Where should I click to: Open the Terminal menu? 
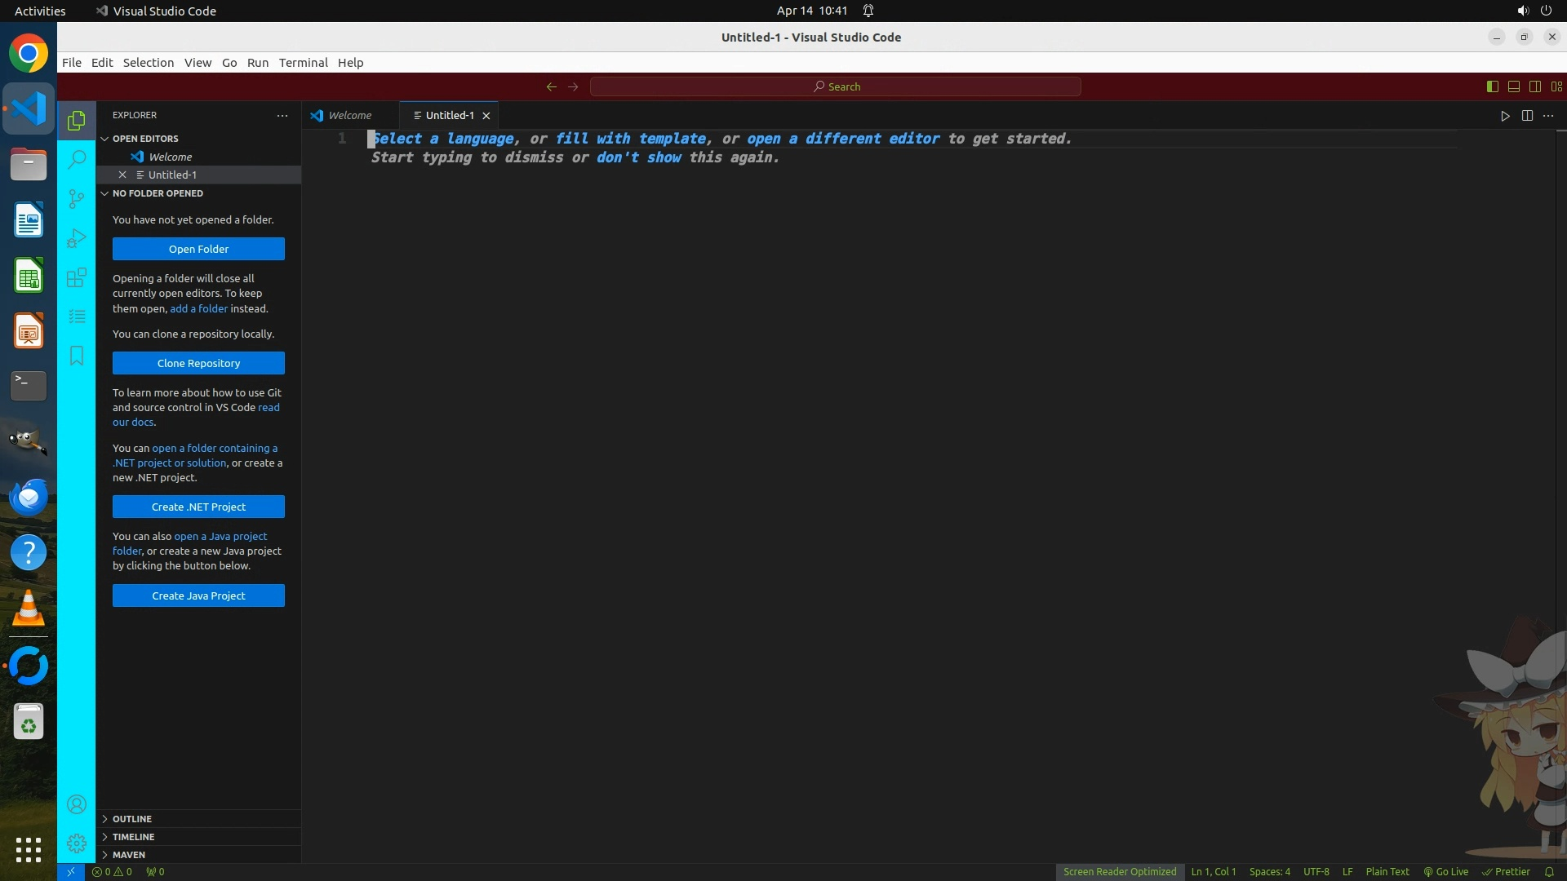(x=303, y=63)
